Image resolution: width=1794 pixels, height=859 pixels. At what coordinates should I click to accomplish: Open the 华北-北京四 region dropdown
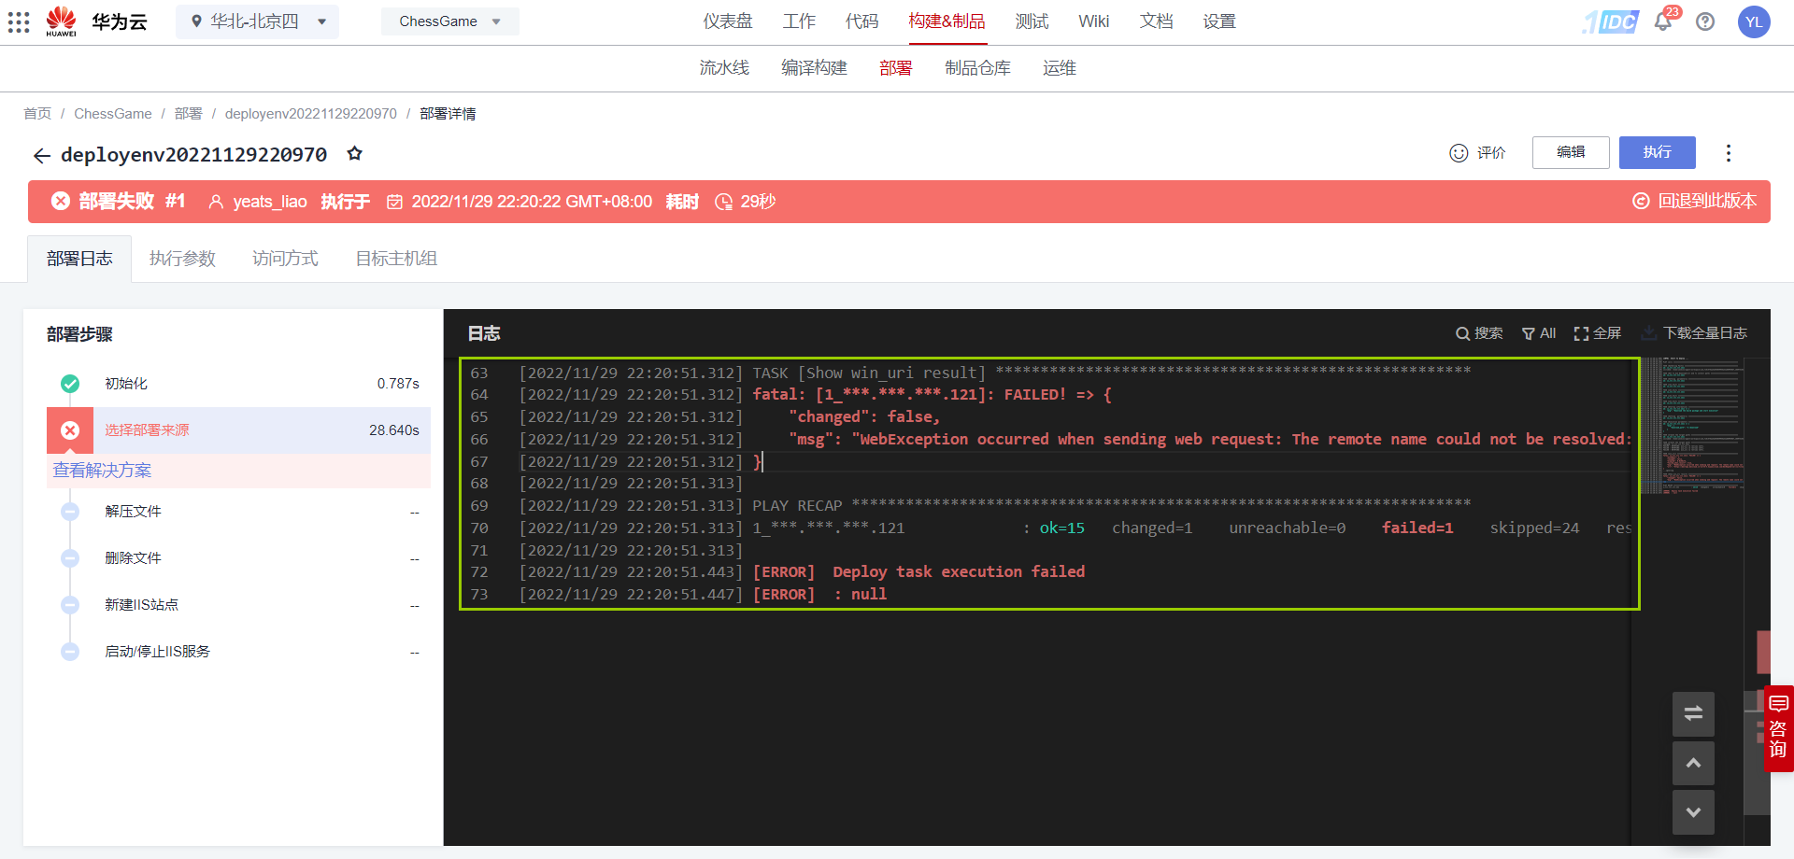(x=258, y=21)
